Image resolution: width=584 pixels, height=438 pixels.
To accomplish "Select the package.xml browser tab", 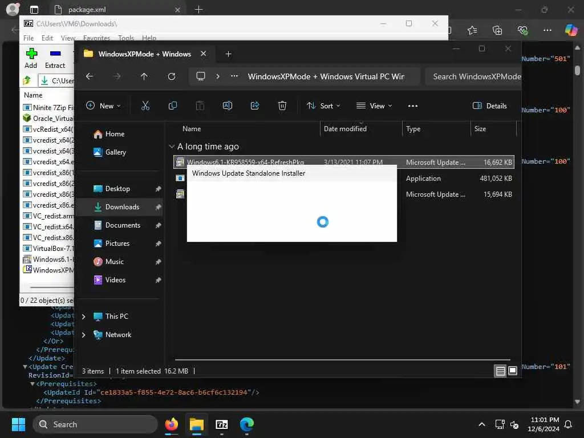I will point(117,10).
